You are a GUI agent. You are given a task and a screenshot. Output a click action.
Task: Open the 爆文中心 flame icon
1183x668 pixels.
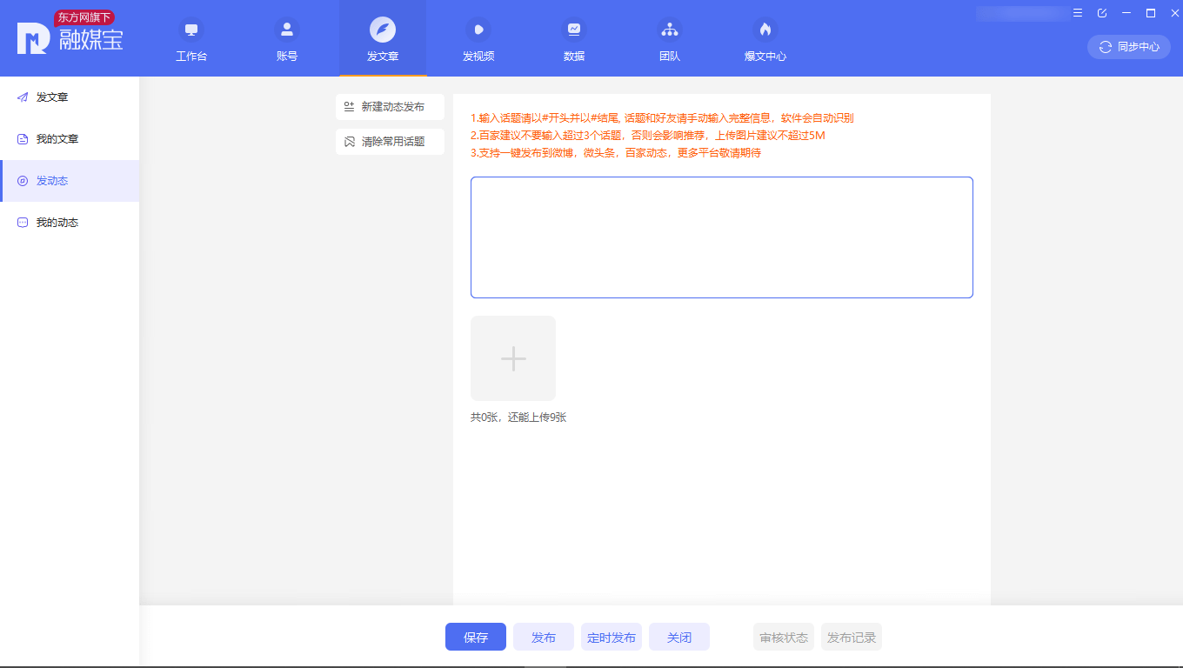tap(765, 30)
